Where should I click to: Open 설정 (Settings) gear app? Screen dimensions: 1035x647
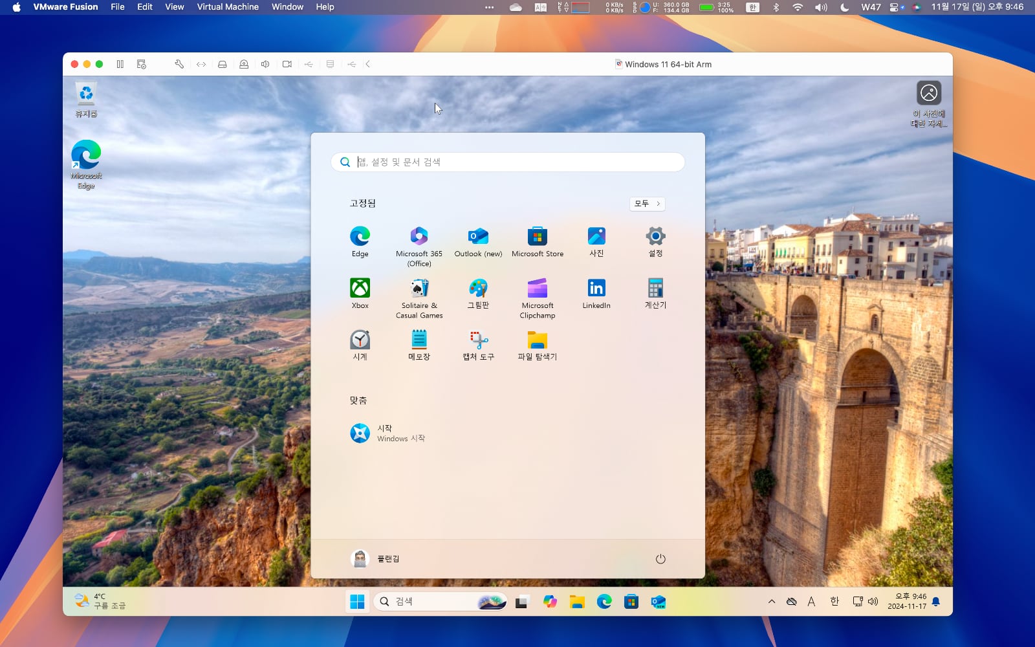(655, 242)
